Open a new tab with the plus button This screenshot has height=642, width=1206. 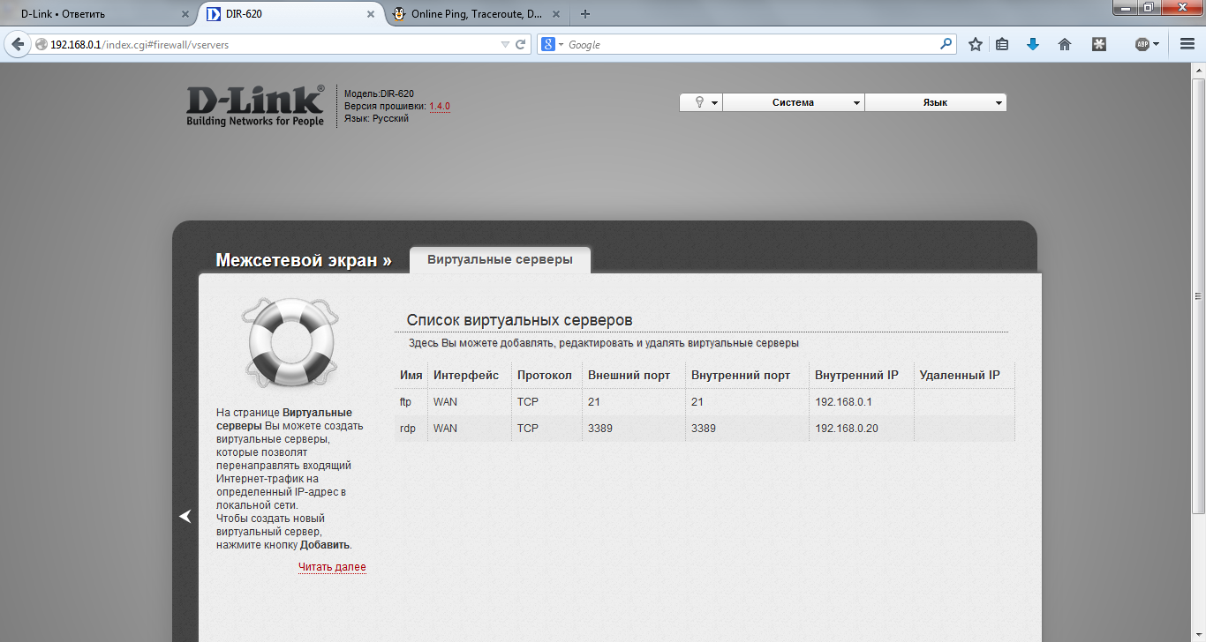tap(584, 14)
